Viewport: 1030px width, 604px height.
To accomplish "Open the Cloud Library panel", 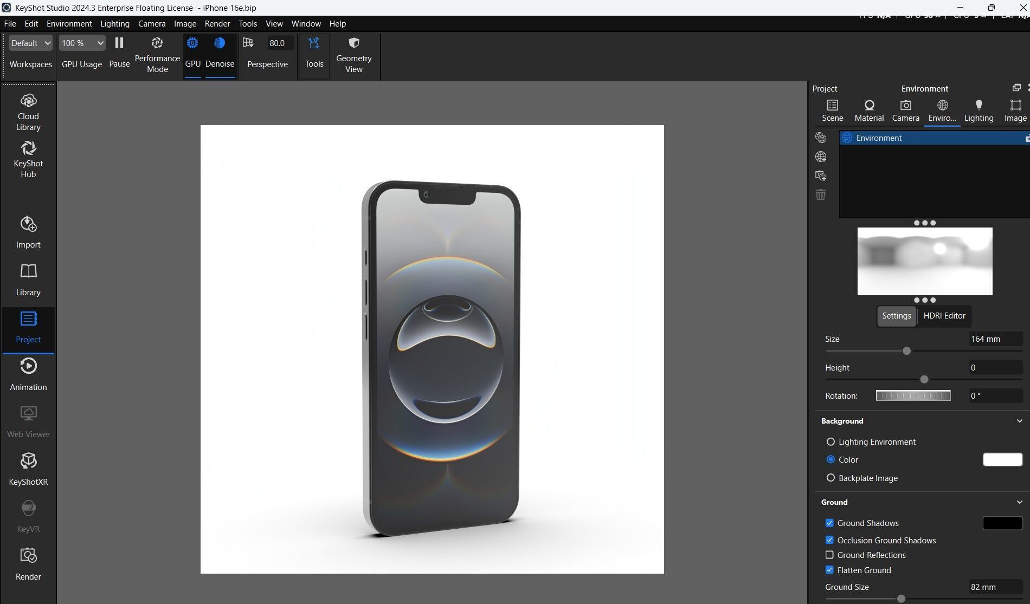I will coord(28,112).
